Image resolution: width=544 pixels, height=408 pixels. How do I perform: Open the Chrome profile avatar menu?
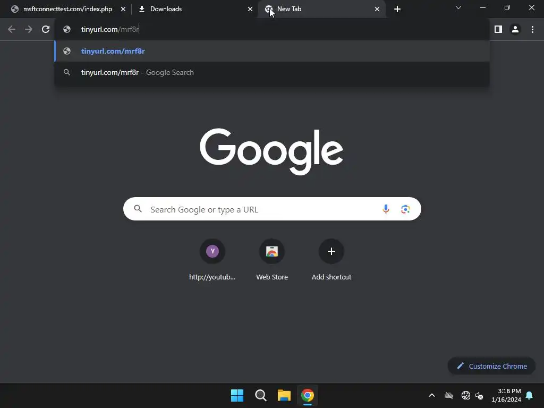[x=515, y=30]
